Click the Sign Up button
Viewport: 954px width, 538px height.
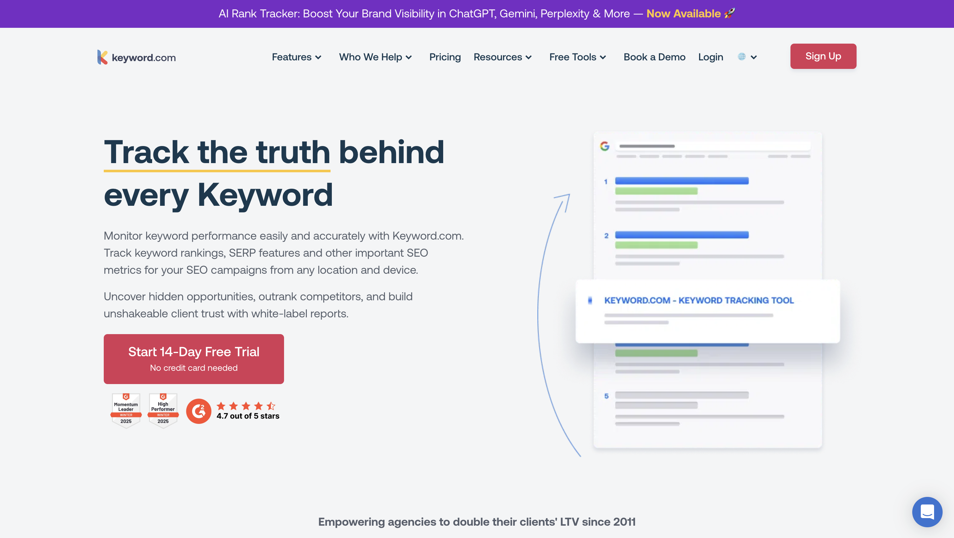pos(823,56)
